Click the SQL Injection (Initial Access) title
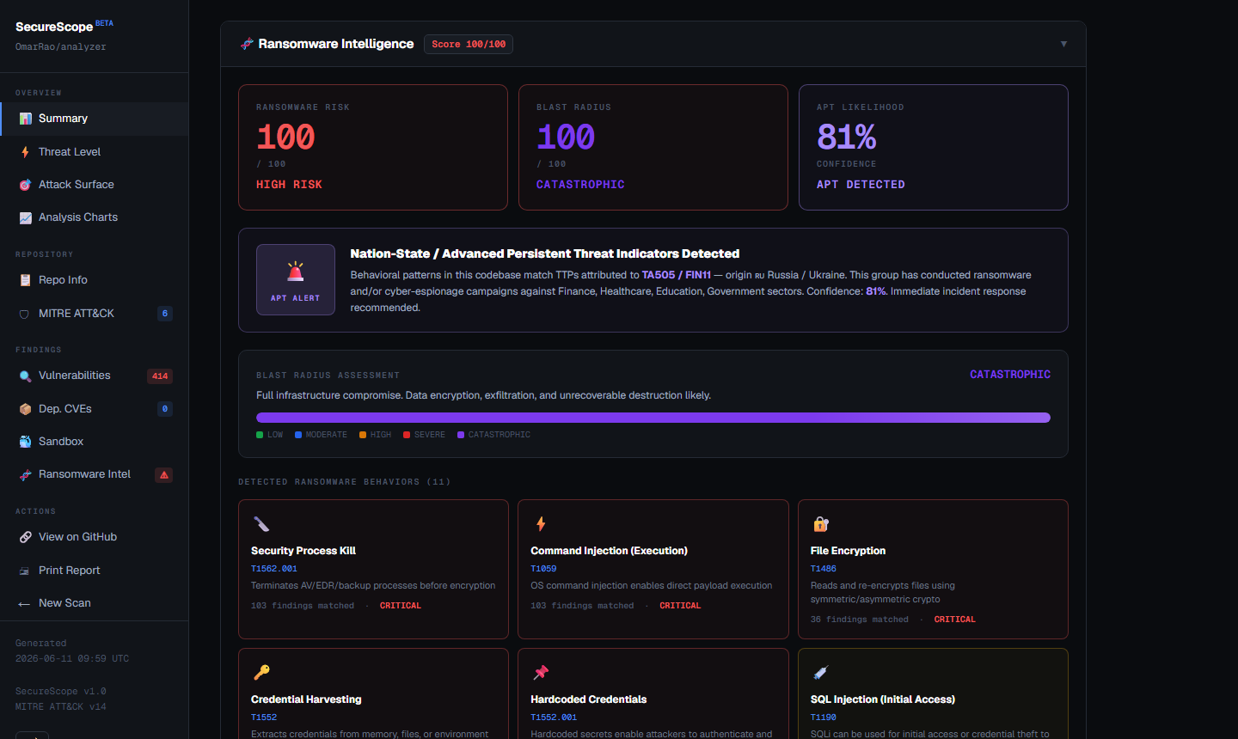Image resolution: width=1238 pixels, height=739 pixels. [883, 699]
